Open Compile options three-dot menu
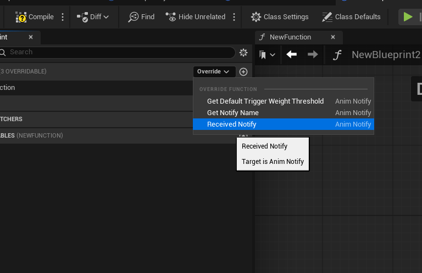The width and height of the screenshot is (422, 273). (63, 17)
